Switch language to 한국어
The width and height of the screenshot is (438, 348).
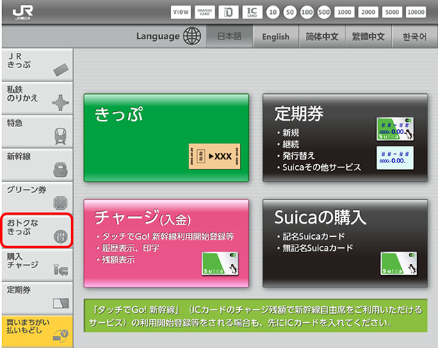(x=414, y=37)
